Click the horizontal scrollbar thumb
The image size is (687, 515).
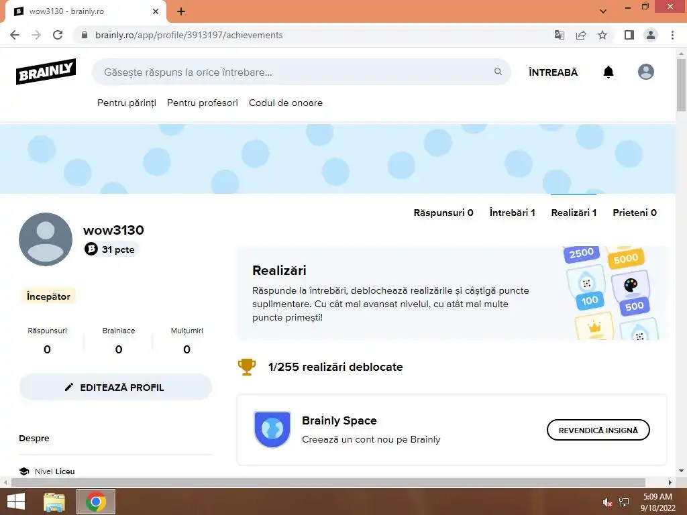click(328, 482)
